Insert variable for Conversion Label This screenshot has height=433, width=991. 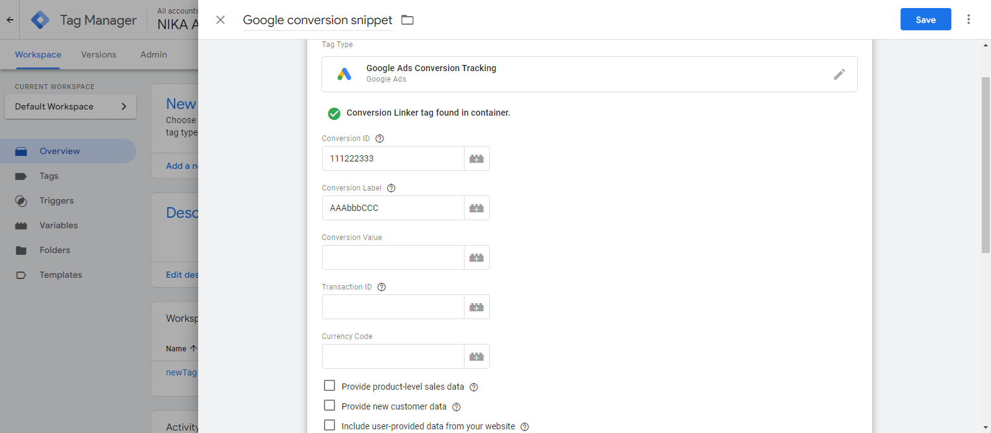click(x=476, y=208)
